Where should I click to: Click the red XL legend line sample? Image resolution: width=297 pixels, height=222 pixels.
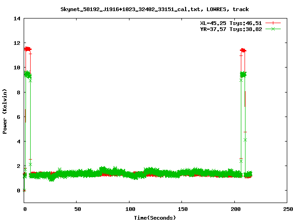tap(273, 23)
